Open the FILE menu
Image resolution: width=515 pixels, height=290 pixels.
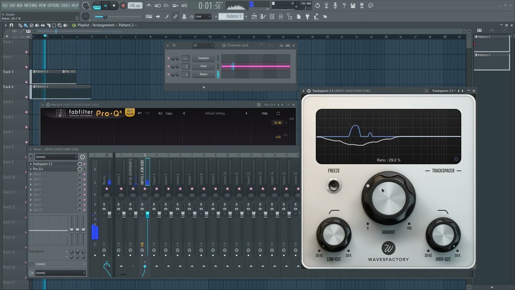click(x=5, y=5)
